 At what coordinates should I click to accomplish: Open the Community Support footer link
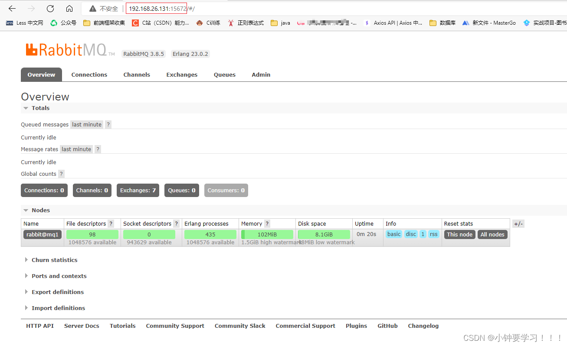click(175, 326)
